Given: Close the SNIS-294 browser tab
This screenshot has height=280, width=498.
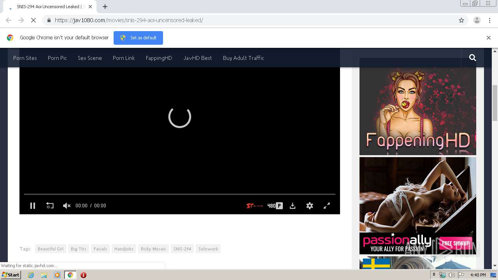Looking at the screenshot, I should pyautogui.click(x=90, y=7).
